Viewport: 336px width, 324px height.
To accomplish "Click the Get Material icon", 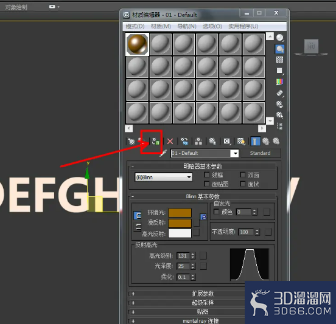I will (x=131, y=141).
